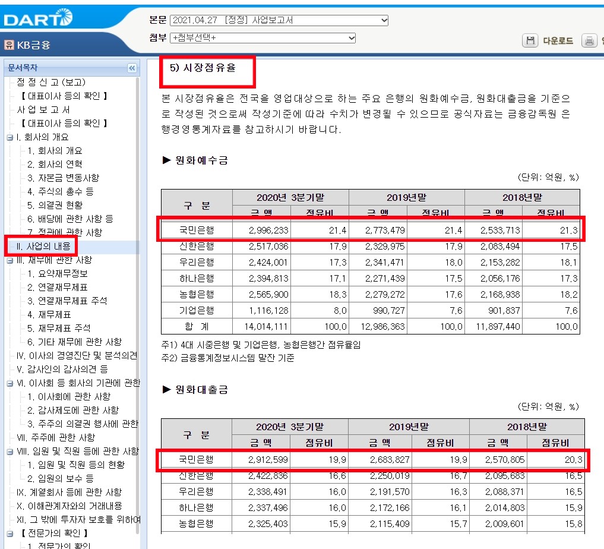The height and width of the screenshot is (549, 604).
Task: Click 국민은행 loan amount 2,912,599
Action: point(268,460)
